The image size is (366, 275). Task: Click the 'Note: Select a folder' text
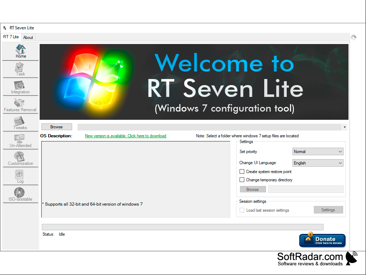(247, 136)
